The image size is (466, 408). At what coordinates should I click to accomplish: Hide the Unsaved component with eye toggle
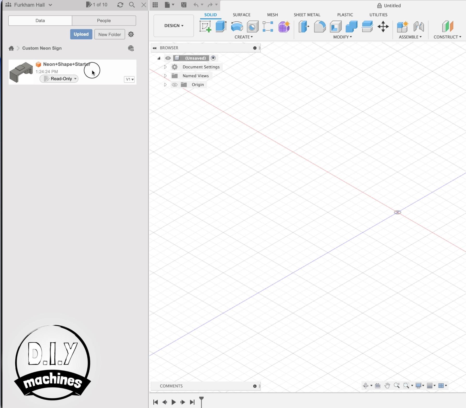pyautogui.click(x=168, y=58)
